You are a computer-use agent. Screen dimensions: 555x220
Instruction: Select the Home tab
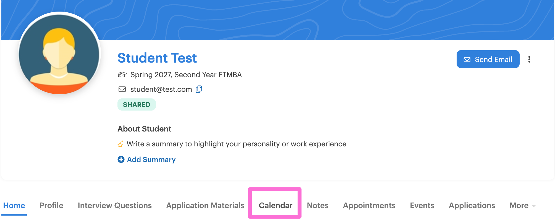pos(14,205)
